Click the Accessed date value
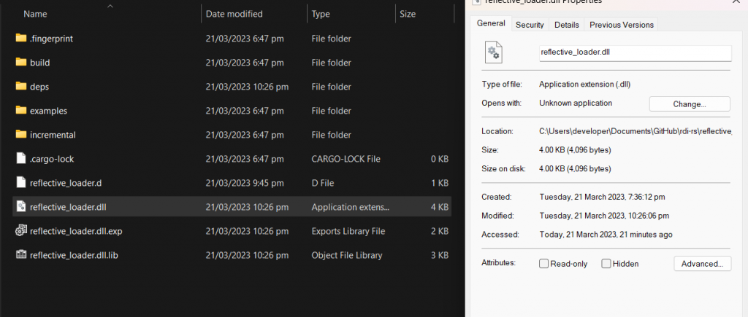This screenshot has height=317, width=748. point(606,234)
